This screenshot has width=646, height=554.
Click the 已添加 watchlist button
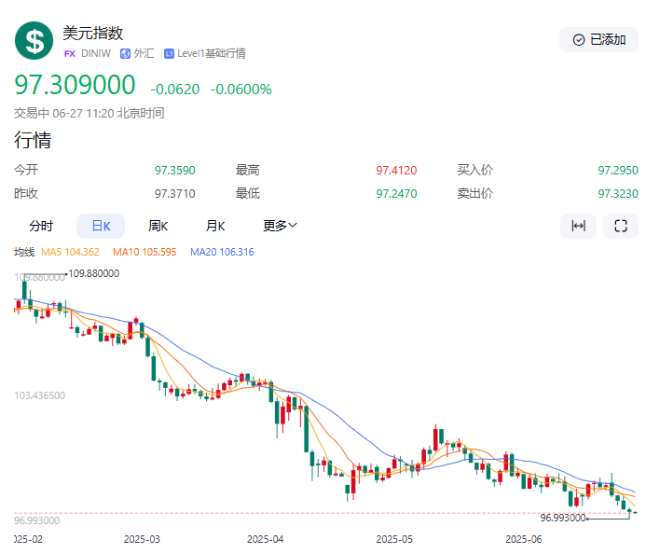[598, 40]
